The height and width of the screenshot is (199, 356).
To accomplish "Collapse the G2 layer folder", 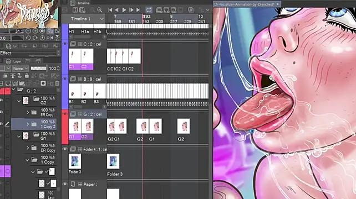I will 19,101.
